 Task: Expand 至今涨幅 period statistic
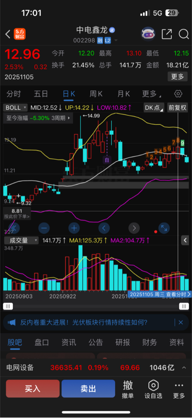coord(38,118)
